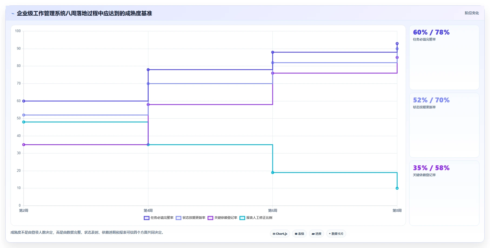Click the Chart.js tag chip

[280, 234]
